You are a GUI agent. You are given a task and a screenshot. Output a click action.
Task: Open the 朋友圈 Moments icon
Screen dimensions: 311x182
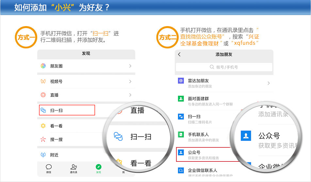[43, 66]
